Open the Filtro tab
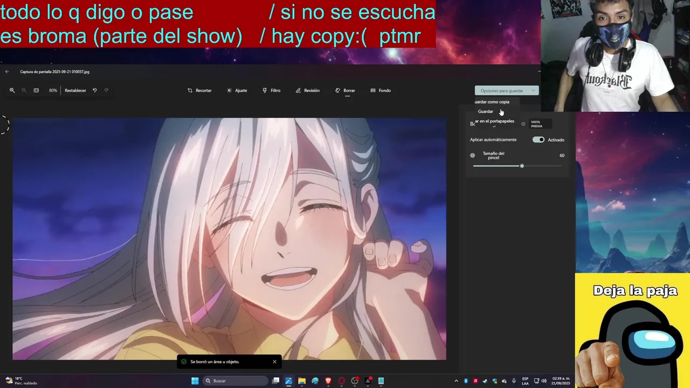 [271, 91]
